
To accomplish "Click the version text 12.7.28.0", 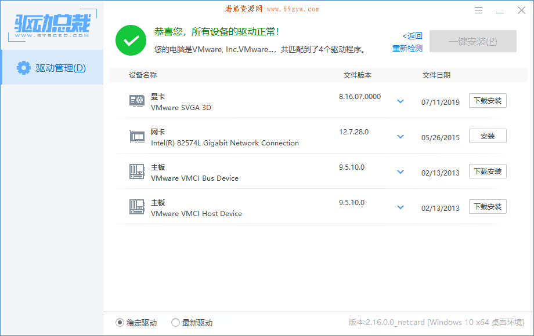I will tap(353, 132).
